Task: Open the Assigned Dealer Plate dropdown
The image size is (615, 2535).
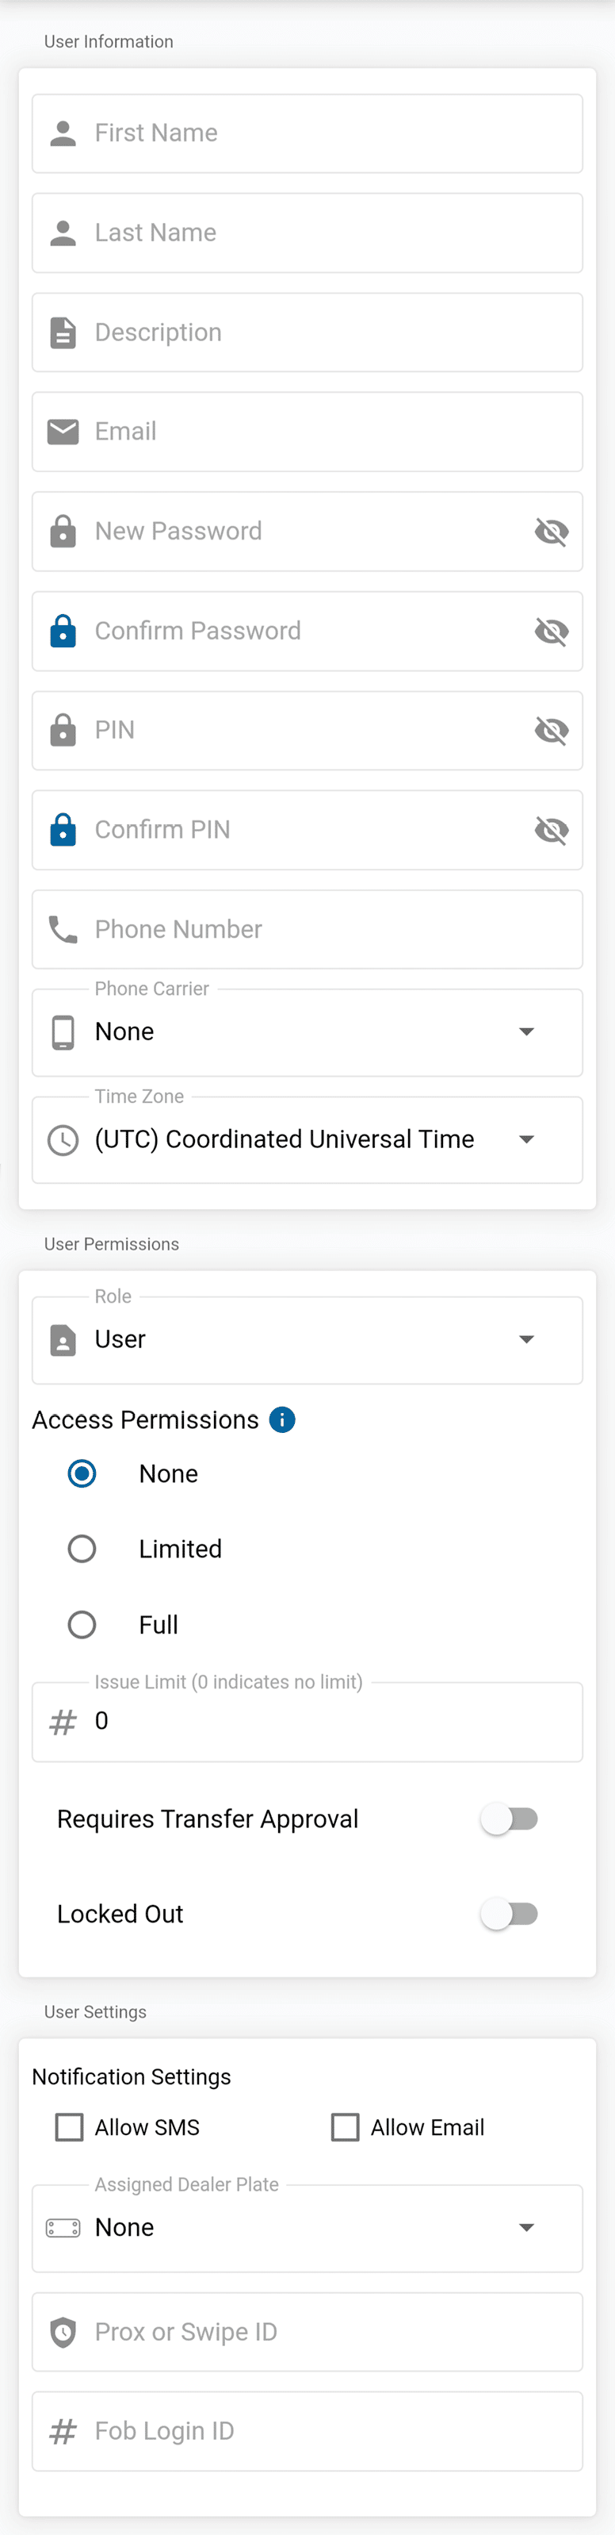Action: tap(307, 2227)
